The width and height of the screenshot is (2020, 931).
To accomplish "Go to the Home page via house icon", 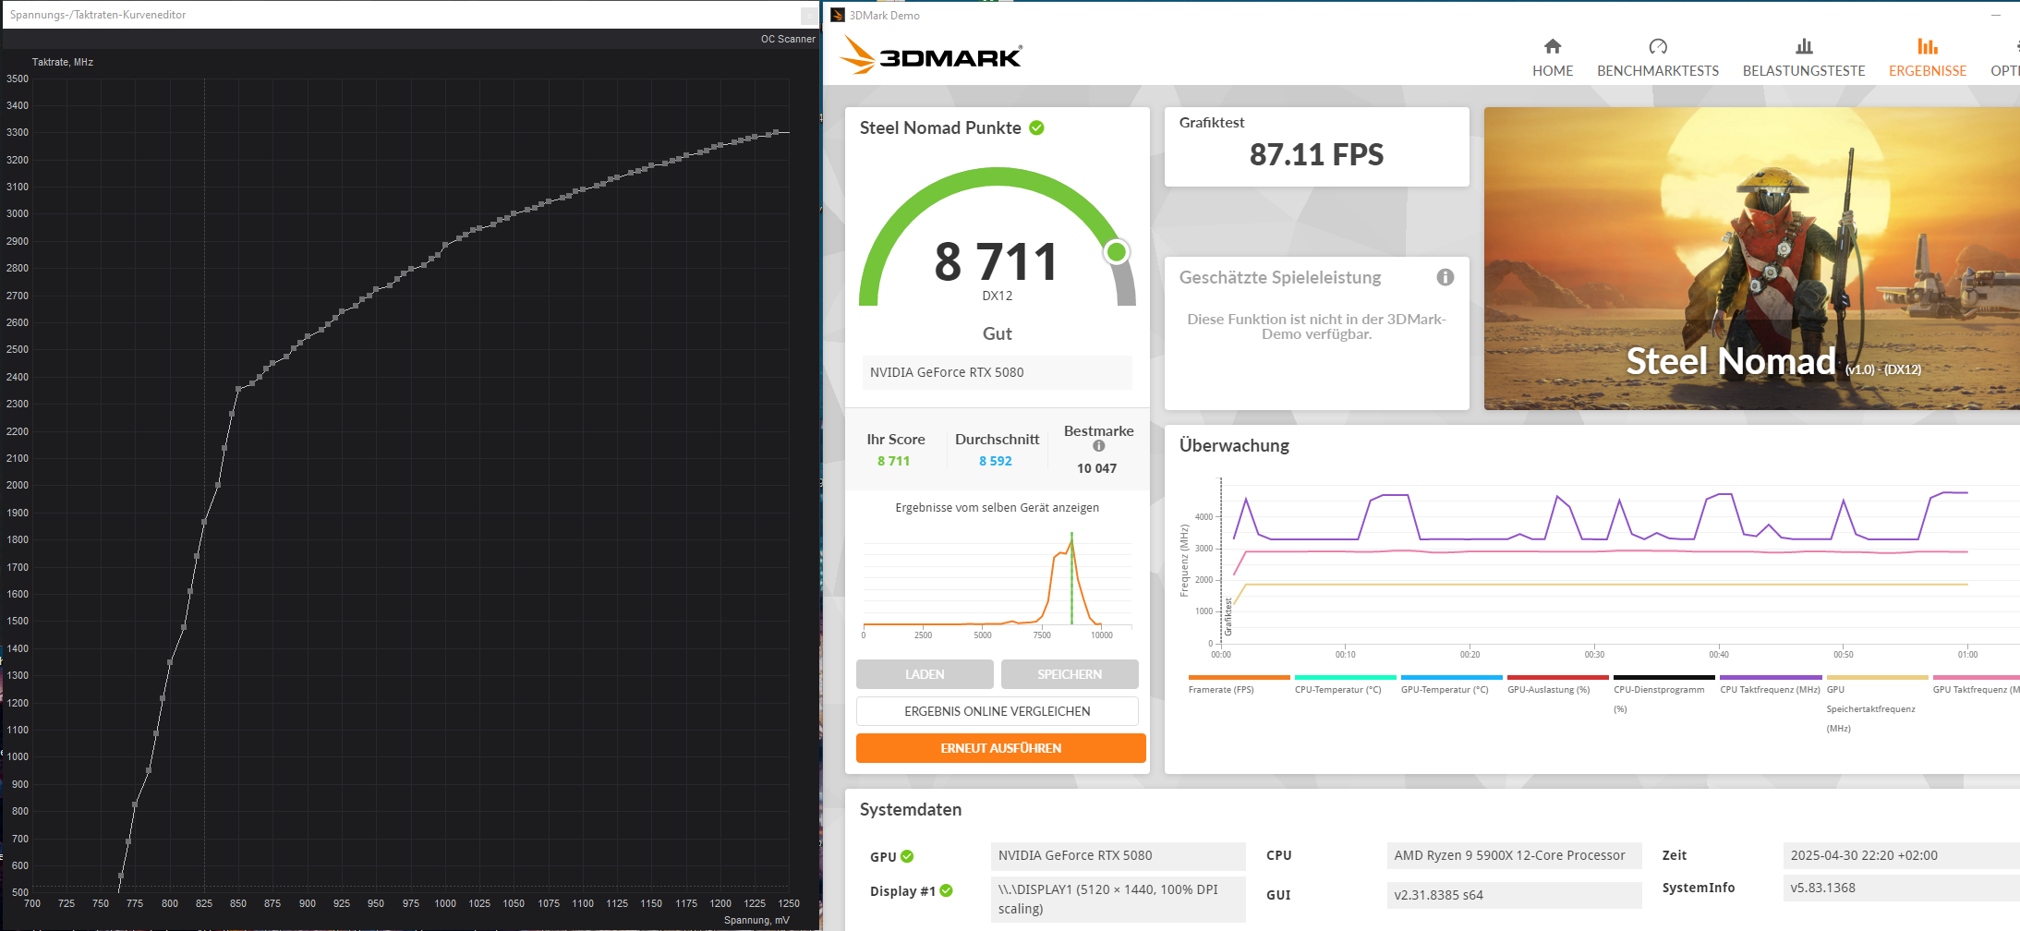I will pyautogui.click(x=1553, y=46).
